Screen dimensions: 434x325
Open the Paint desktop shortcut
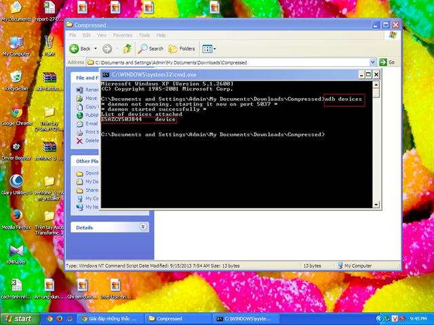pos(50,46)
